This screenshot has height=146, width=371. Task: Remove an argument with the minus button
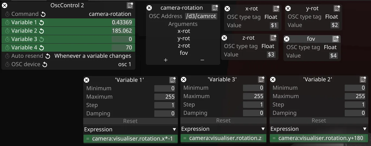click(x=202, y=60)
